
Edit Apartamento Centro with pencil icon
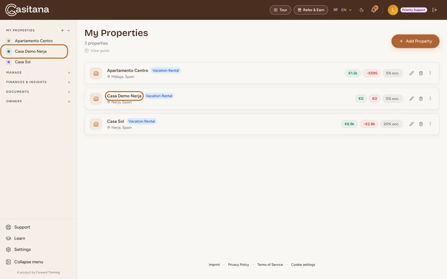pyautogui.click(x=411, y=73)
